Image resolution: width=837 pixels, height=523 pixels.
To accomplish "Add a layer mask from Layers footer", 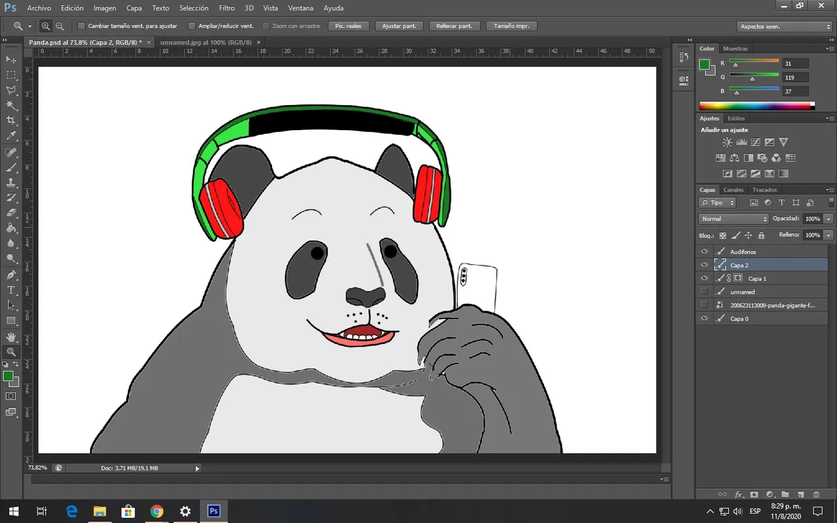I will tap(754, 495).
